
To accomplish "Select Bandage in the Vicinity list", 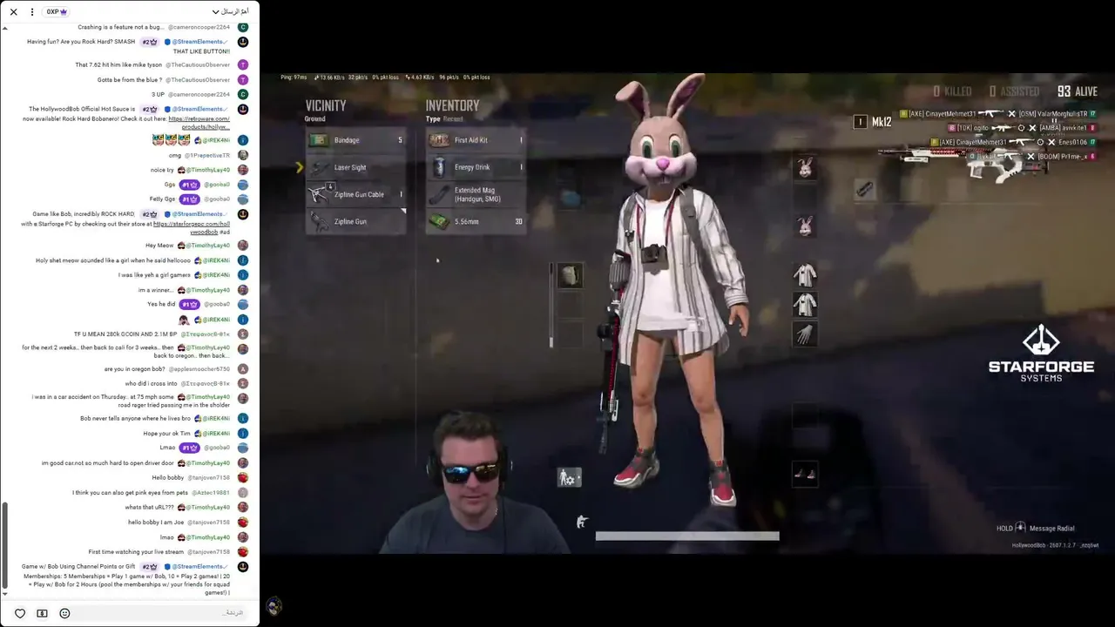I will (355, 140).
